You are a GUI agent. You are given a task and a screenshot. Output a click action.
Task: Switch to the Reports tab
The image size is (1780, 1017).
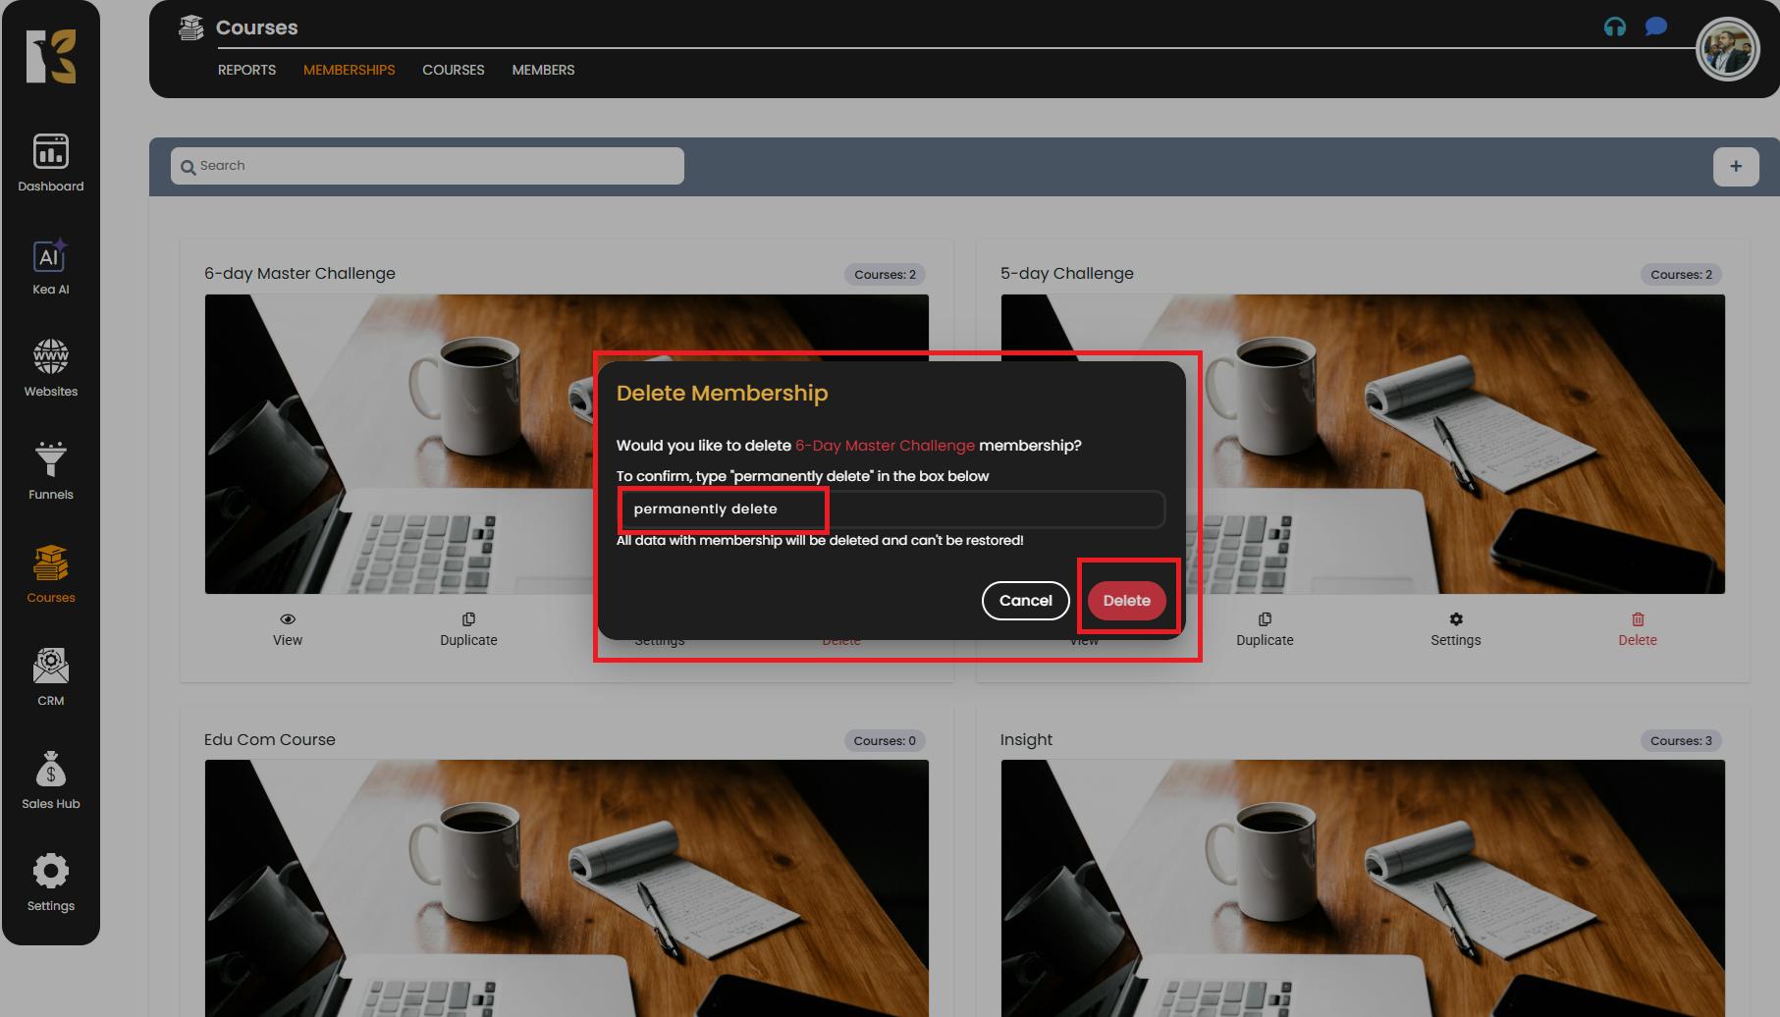[x=246, y=70]
